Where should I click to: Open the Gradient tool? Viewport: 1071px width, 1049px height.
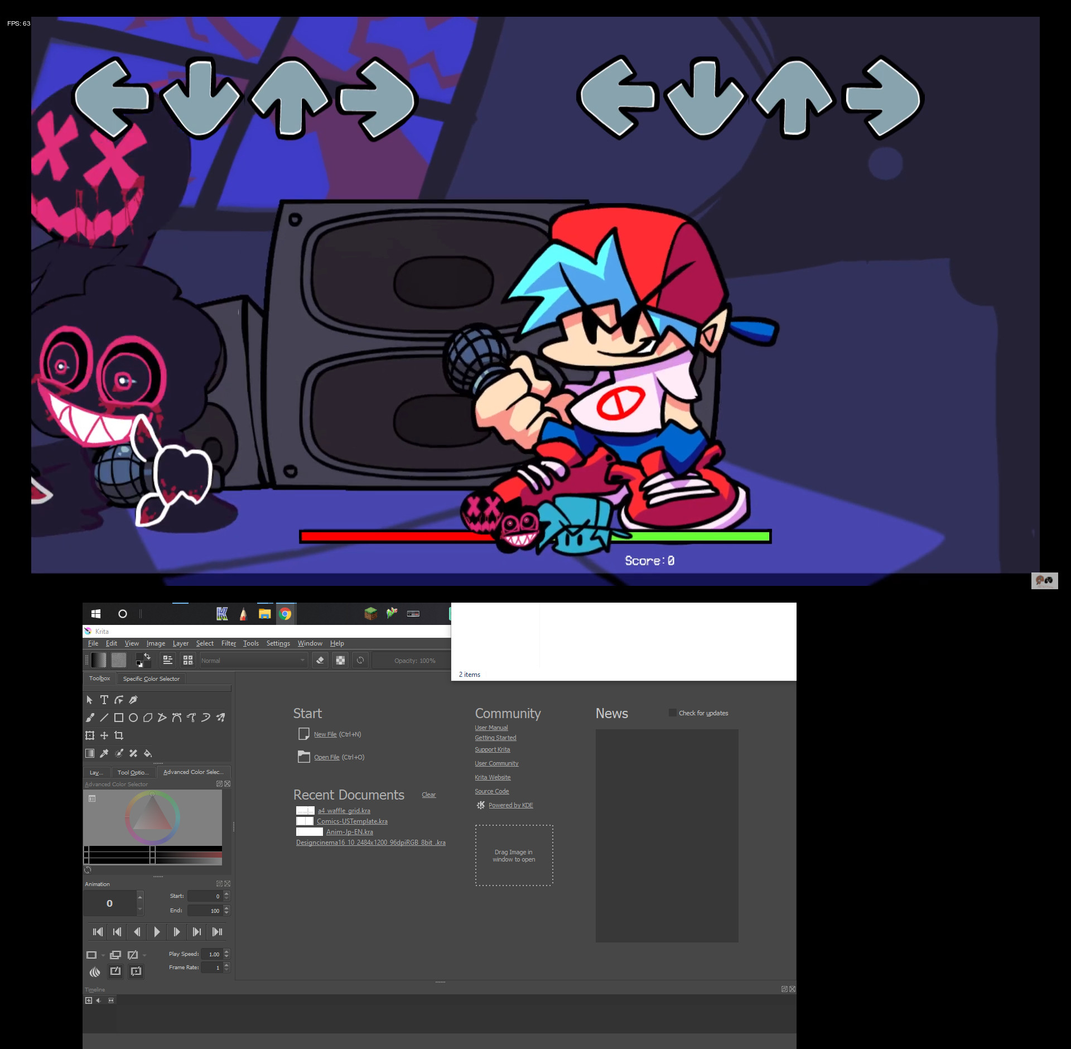pyautogui.click(x=90, y=753)
